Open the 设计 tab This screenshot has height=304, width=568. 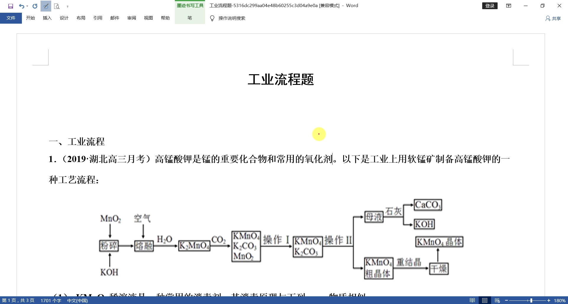click(64, 18)
